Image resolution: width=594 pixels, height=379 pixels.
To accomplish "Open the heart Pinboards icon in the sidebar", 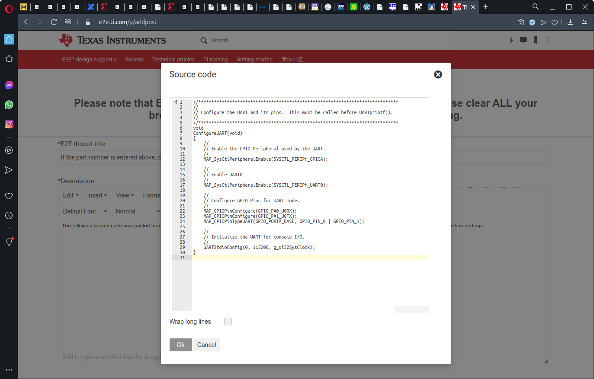I will (9, 196).
